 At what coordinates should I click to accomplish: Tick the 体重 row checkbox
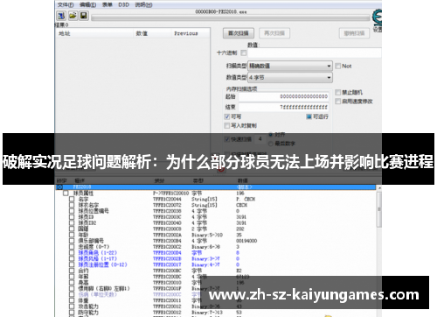click(x=72, y=300)
